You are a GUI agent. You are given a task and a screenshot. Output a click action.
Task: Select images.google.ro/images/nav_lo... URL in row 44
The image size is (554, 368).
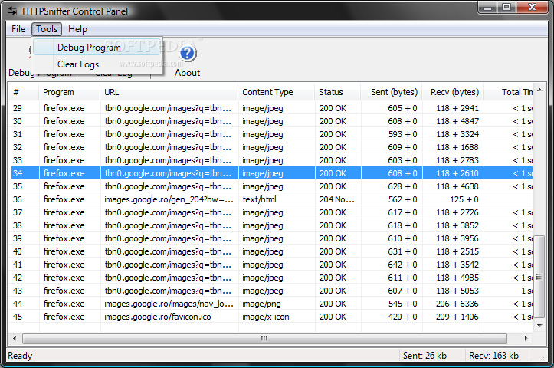(x=169, y=304)
